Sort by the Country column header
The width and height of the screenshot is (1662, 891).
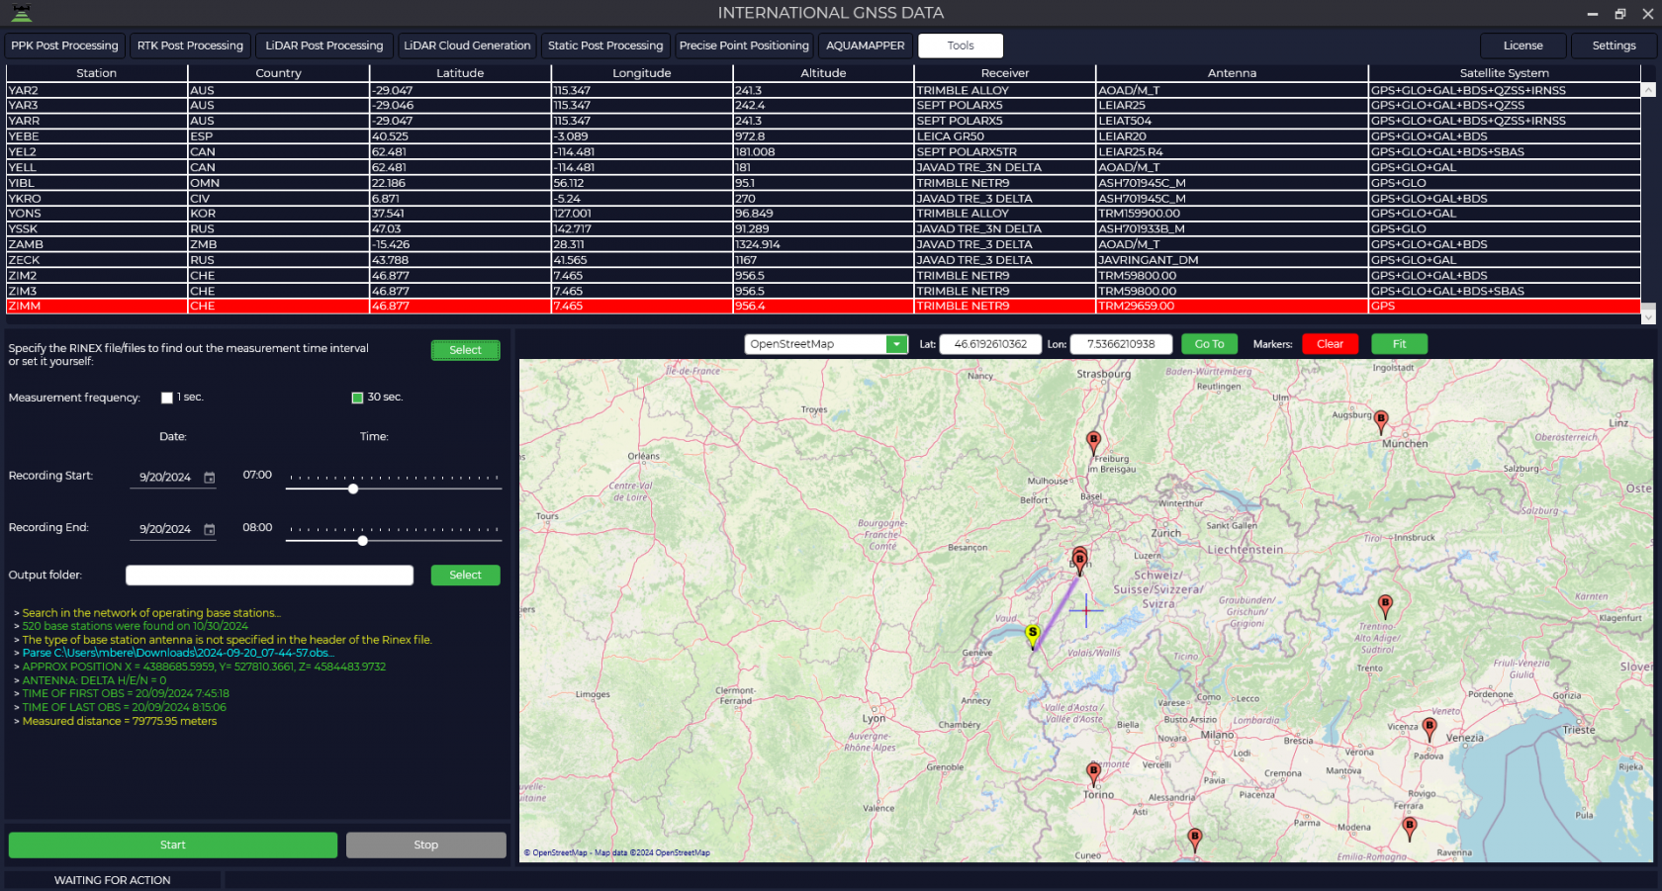(x=278, y=73)
